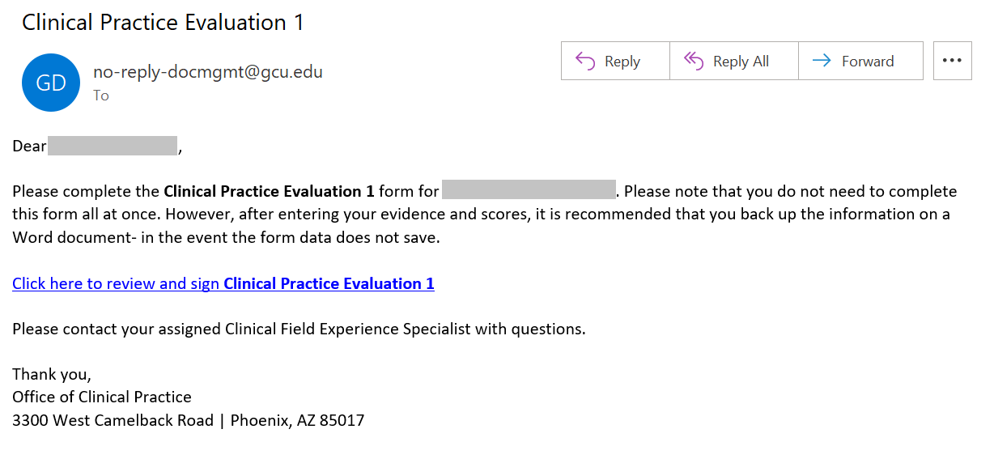Click the purple Reply arrow icon

click(x=585, y=61)
